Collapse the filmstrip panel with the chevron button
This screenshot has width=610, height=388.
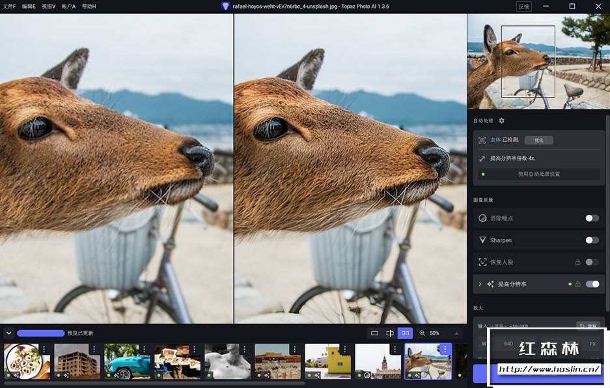click(x=8, y=333)
